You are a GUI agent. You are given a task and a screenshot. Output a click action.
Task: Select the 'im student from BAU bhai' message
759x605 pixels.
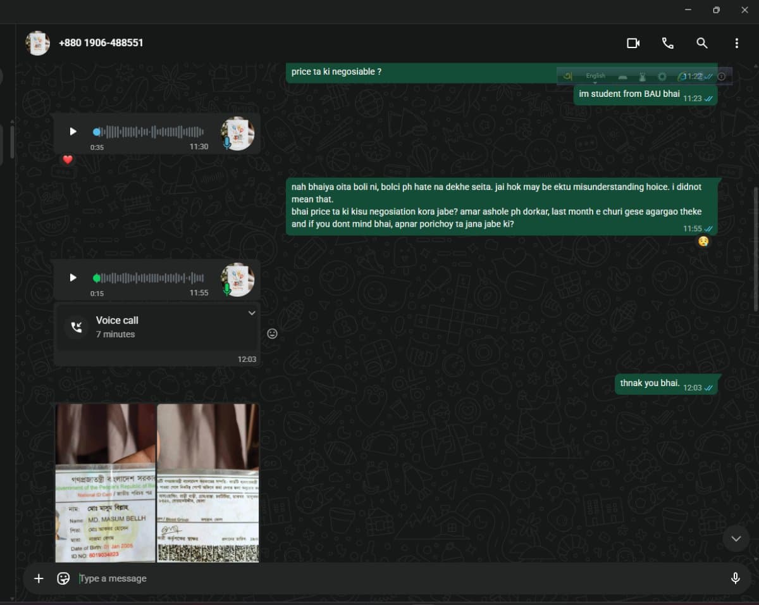click(x=646, y=94)
